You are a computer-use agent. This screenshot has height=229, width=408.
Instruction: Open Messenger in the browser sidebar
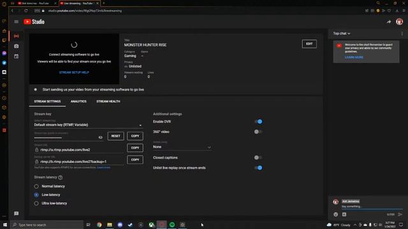point(4,53)
